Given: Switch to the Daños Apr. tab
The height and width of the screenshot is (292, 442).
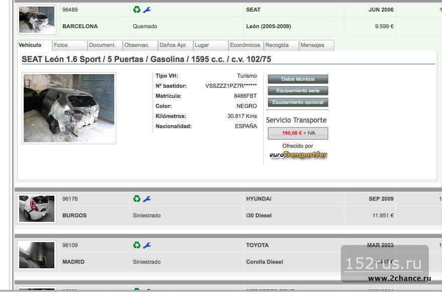Looking at the screenshot, I should coord(175,45).
